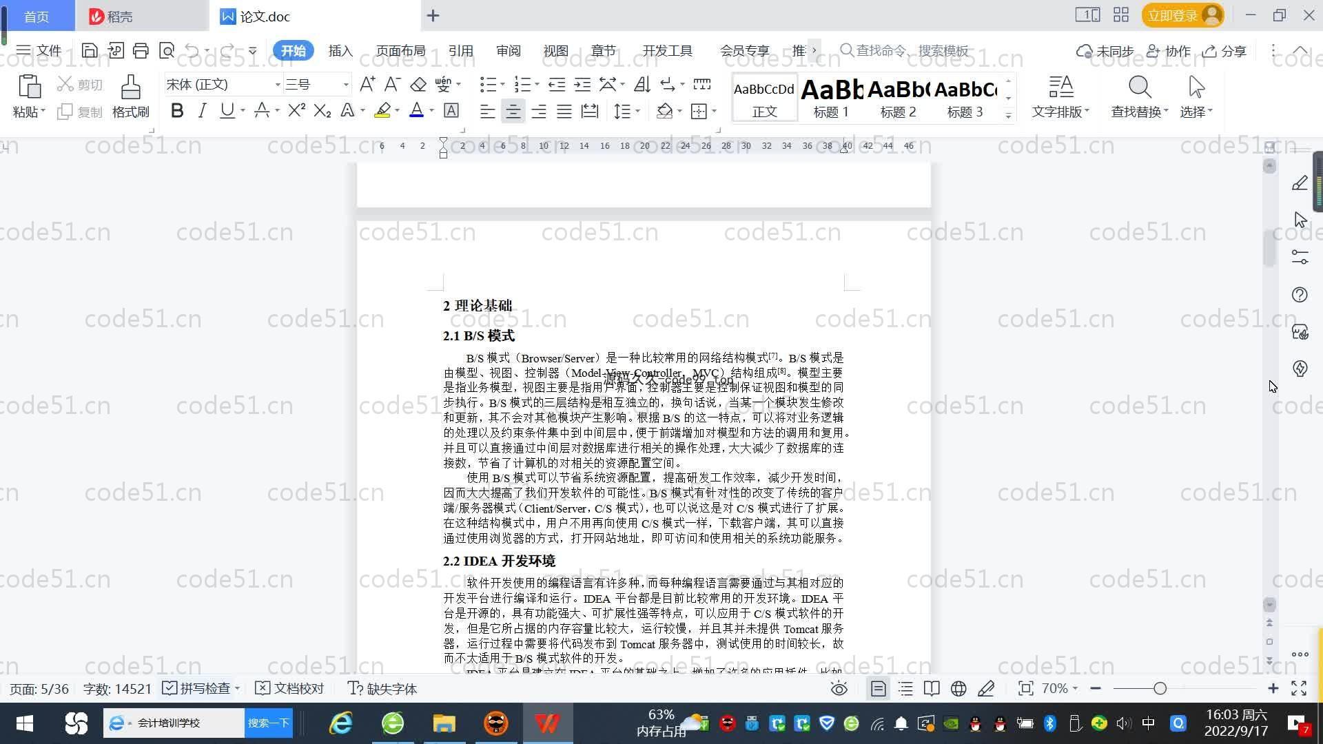The image size is (1323, 744).
Task: Apply subscript formatting
Action: tap(322, 110)
